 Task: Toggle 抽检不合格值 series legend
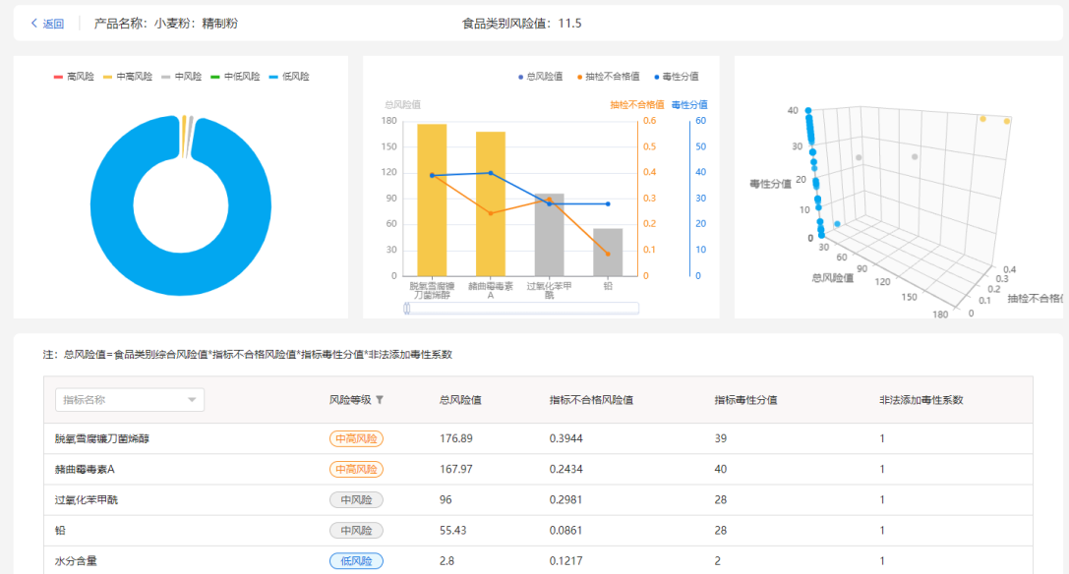point(606,77)
